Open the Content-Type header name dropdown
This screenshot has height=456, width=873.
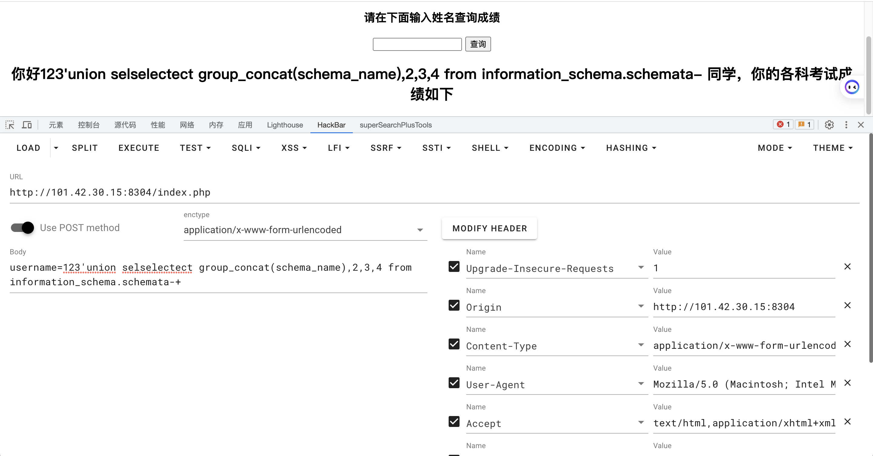tap(641, 345)
